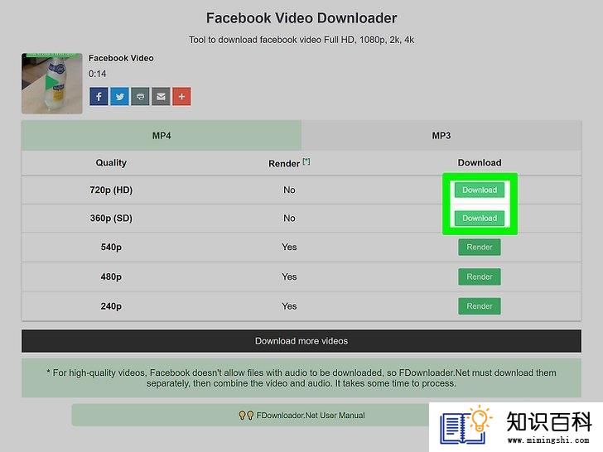The image size is (603, 452).
Task: Open the Render footnote [*] link
Action: [x=306, y=161]
